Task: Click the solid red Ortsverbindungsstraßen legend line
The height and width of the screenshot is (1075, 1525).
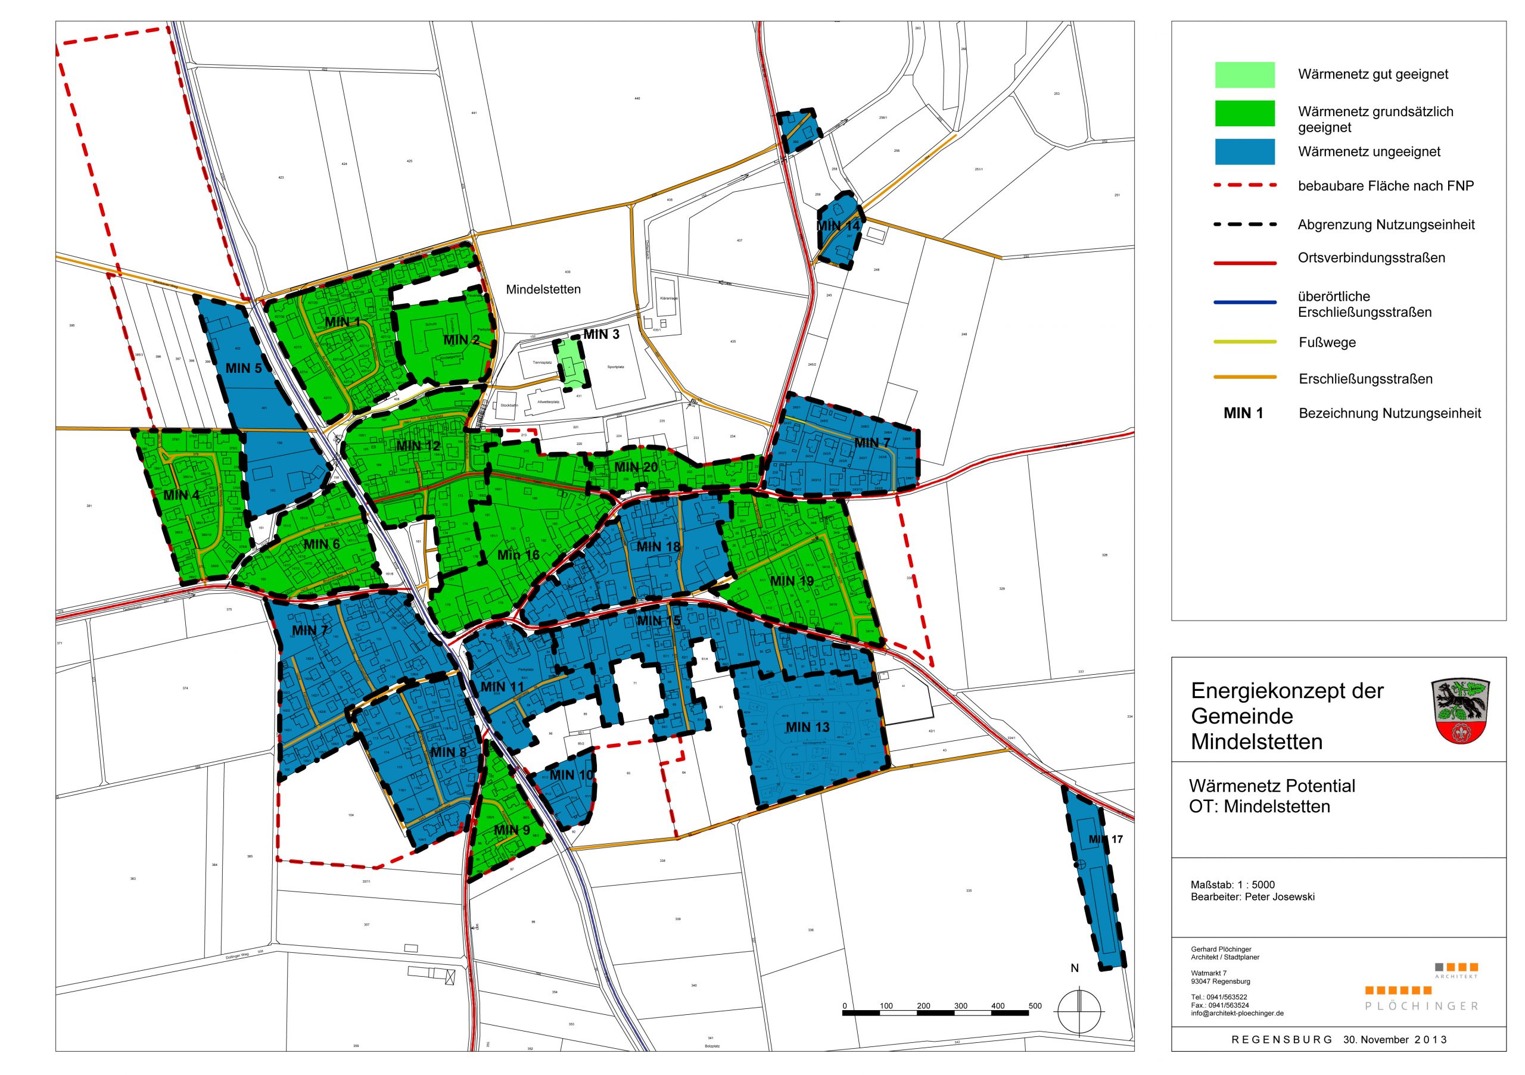Action: coord(1244,264)
